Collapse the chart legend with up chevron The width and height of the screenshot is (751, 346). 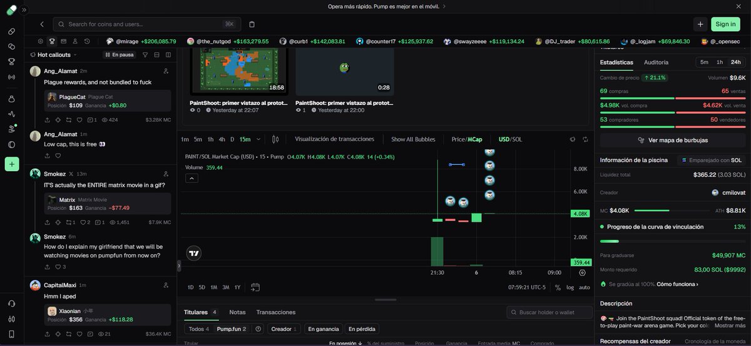tap(192, 178)
